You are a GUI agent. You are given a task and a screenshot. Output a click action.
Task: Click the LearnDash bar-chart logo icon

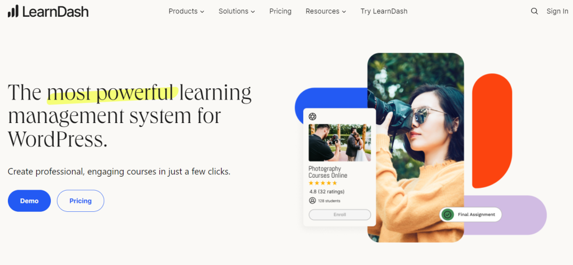(13, 11)
